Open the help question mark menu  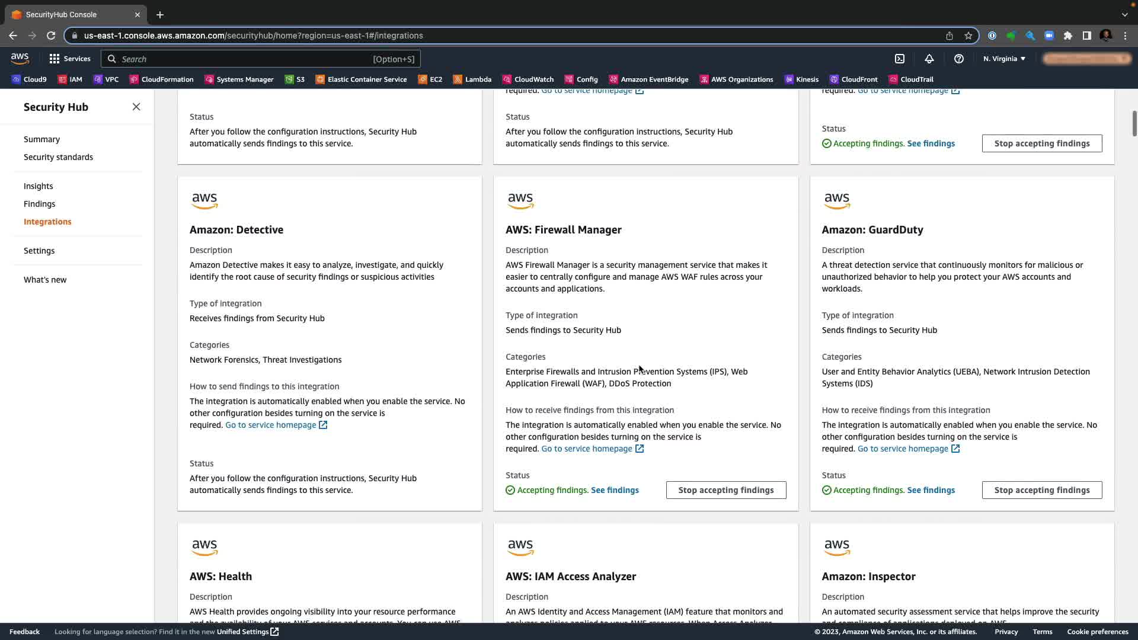958,59
